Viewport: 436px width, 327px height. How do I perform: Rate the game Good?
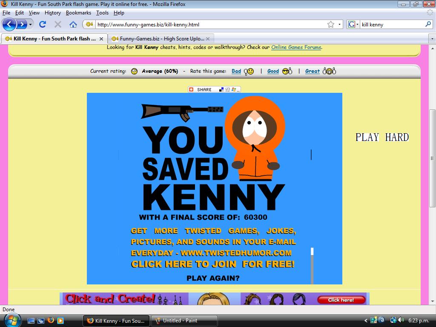click(273, 71)
